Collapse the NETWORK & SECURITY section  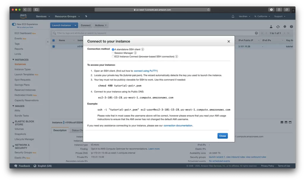point(13,146)
